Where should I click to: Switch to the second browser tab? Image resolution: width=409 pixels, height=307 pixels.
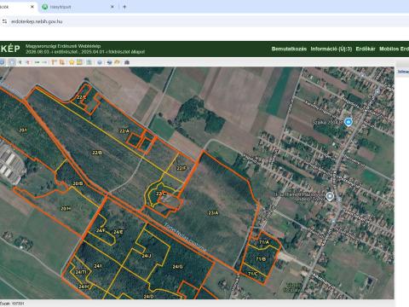click(78, 7)
